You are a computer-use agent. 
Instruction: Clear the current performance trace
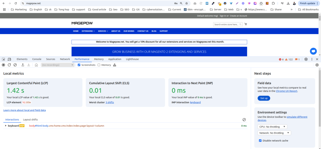(x=15, y=65)
